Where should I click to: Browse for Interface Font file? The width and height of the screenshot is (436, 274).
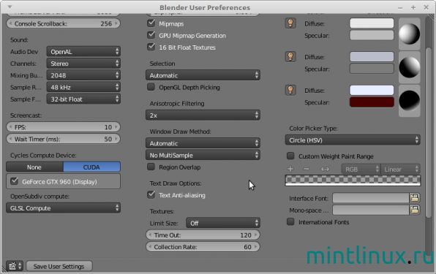pos(415,198)
